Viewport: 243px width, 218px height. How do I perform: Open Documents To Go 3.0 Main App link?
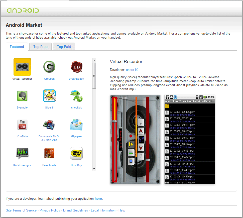49,138
